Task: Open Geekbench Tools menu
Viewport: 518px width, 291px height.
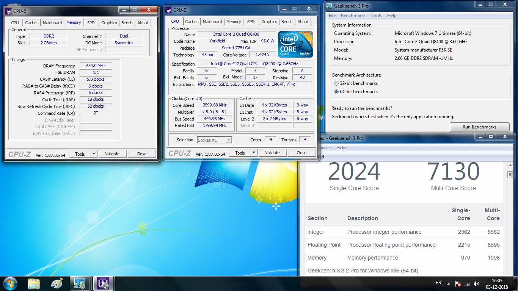Action: pos(377,16)
